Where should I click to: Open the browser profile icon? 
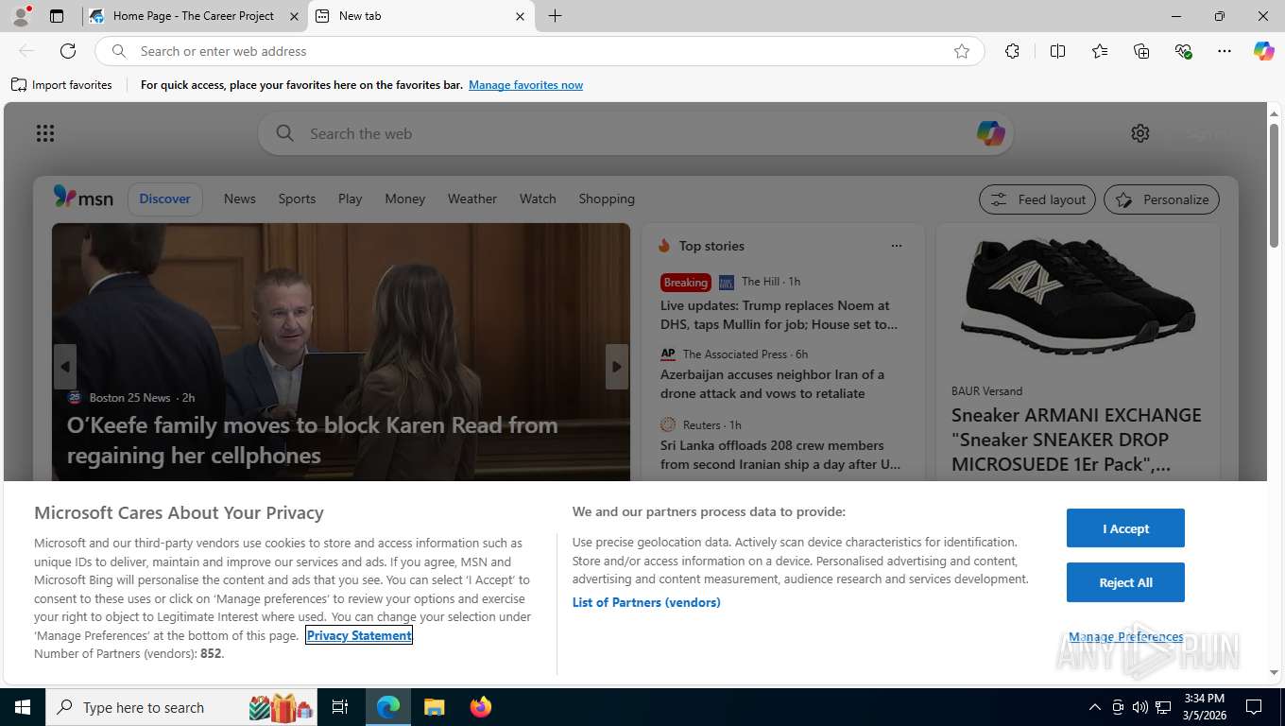tap(20, 16)
